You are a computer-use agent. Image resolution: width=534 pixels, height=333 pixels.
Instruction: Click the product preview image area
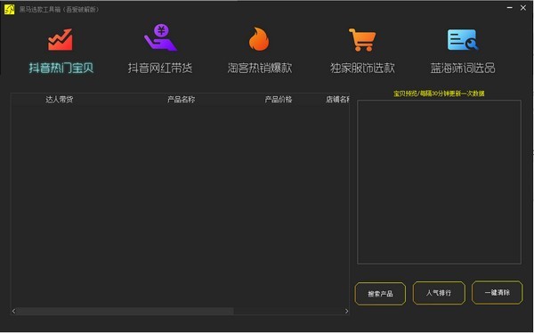(439, 182)
